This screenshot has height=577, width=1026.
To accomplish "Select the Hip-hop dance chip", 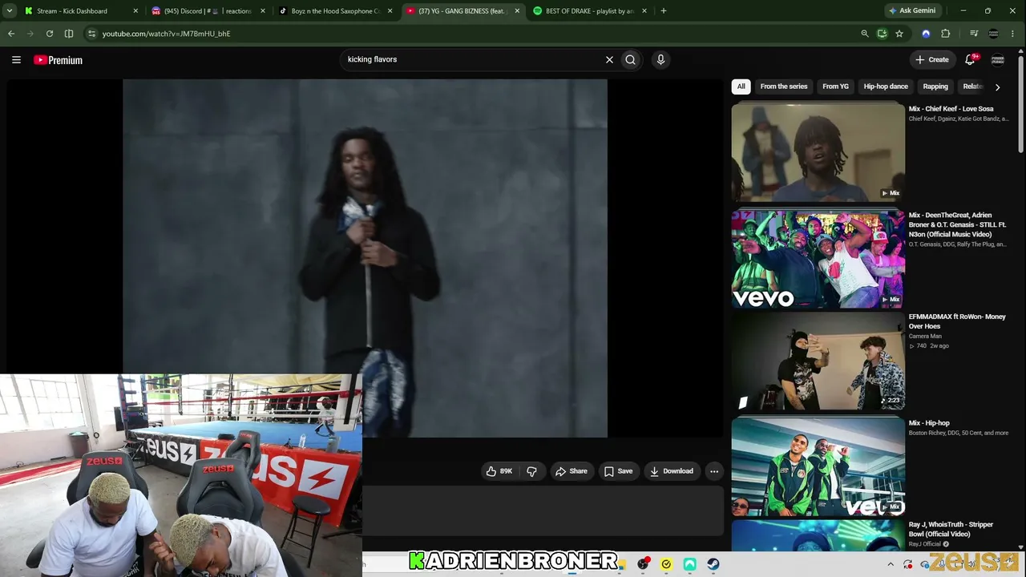I will pos(886,87).
